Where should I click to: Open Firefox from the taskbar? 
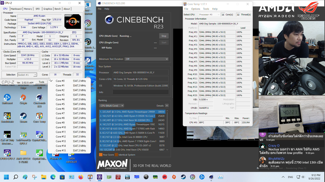[81, 177]
